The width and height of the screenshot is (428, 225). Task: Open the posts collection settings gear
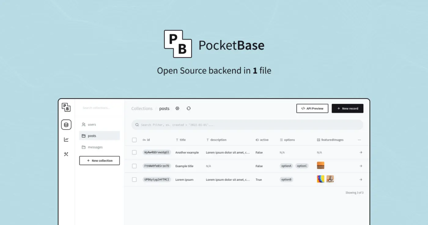click(x=177, y=108)
